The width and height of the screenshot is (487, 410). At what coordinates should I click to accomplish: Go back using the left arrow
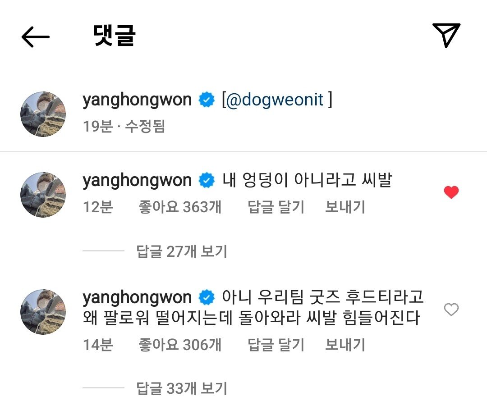(35, 36)
